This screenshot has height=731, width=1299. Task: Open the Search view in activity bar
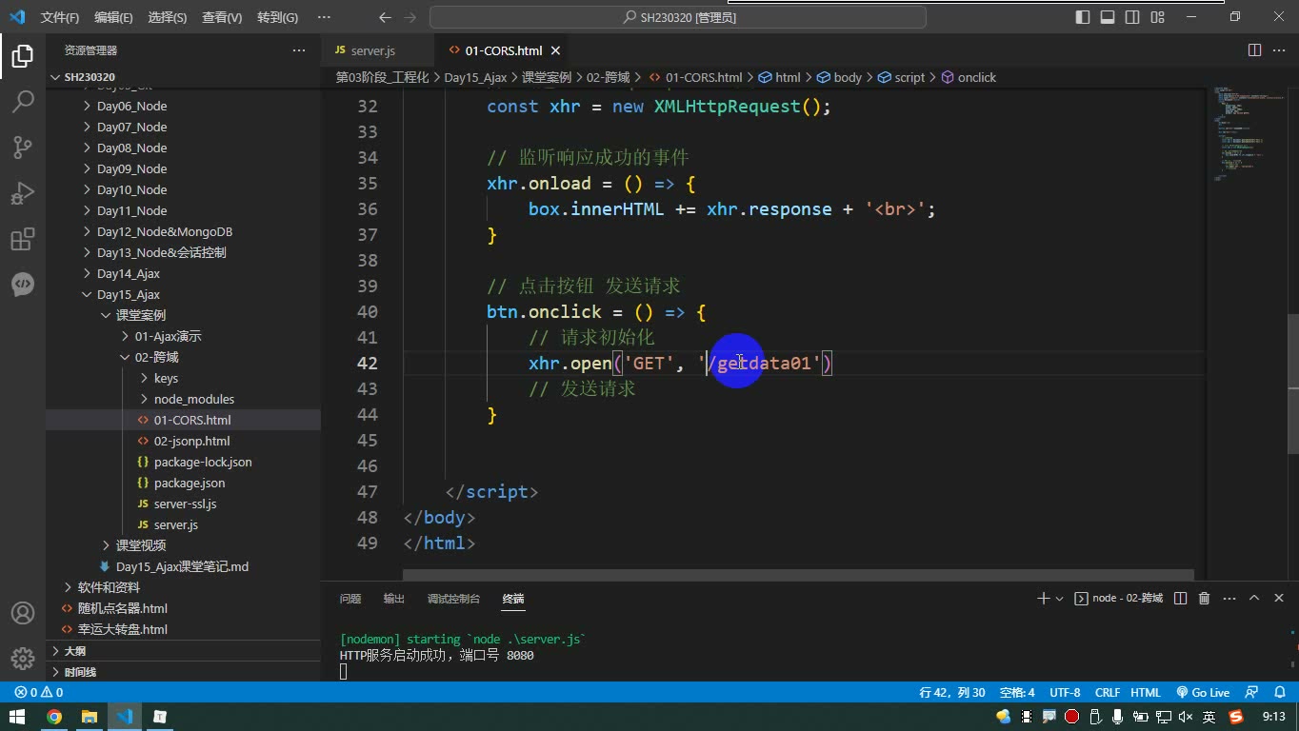(23, 102)
